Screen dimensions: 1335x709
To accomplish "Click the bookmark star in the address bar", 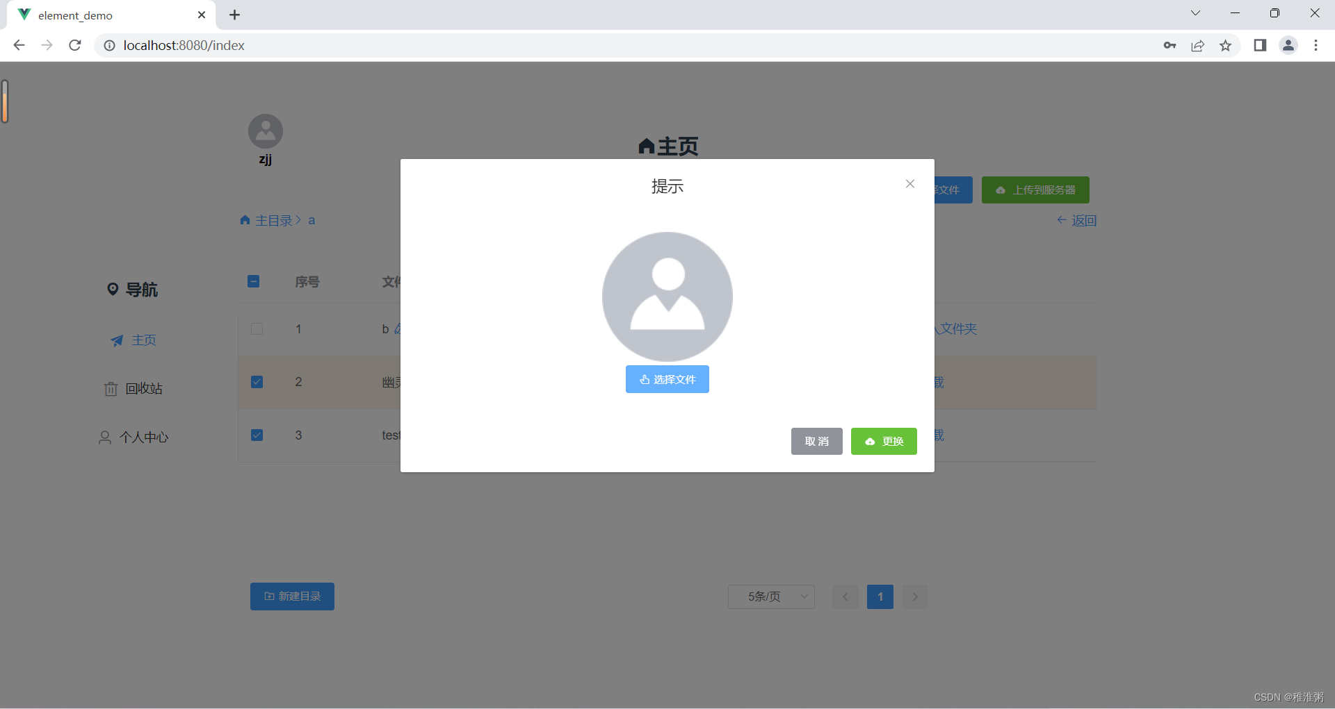I will pyautogui.click(x=1226, y=45).
